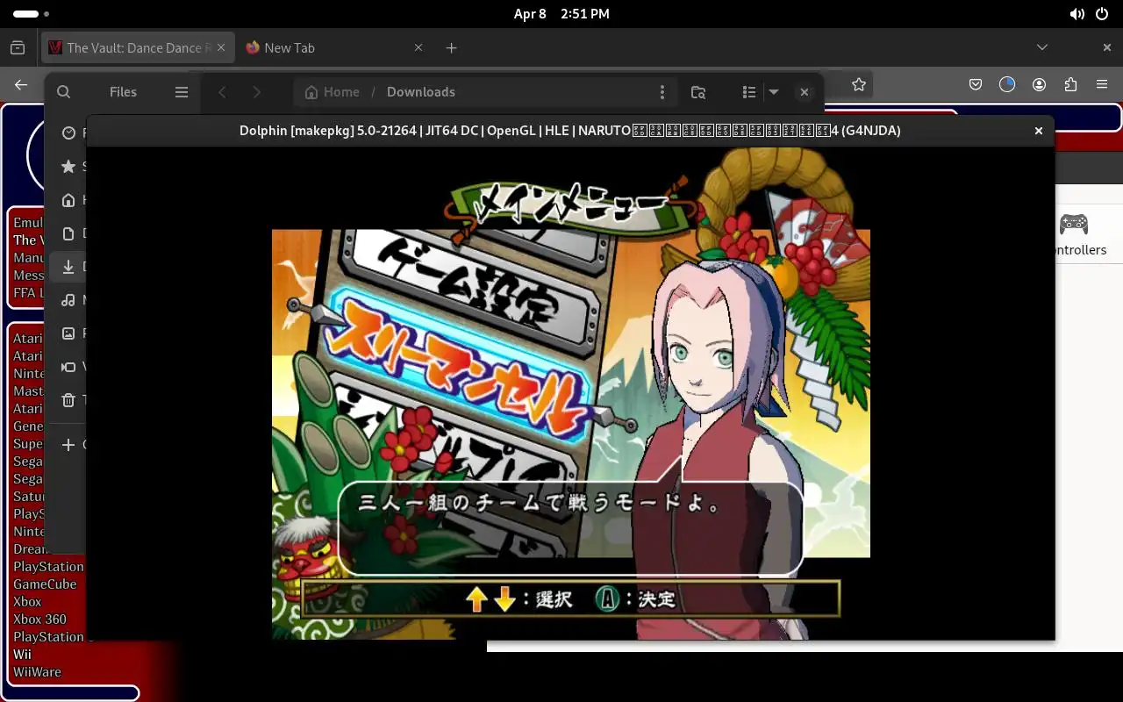
Task: Open the system power menu icon
Action: point(1102,14)
